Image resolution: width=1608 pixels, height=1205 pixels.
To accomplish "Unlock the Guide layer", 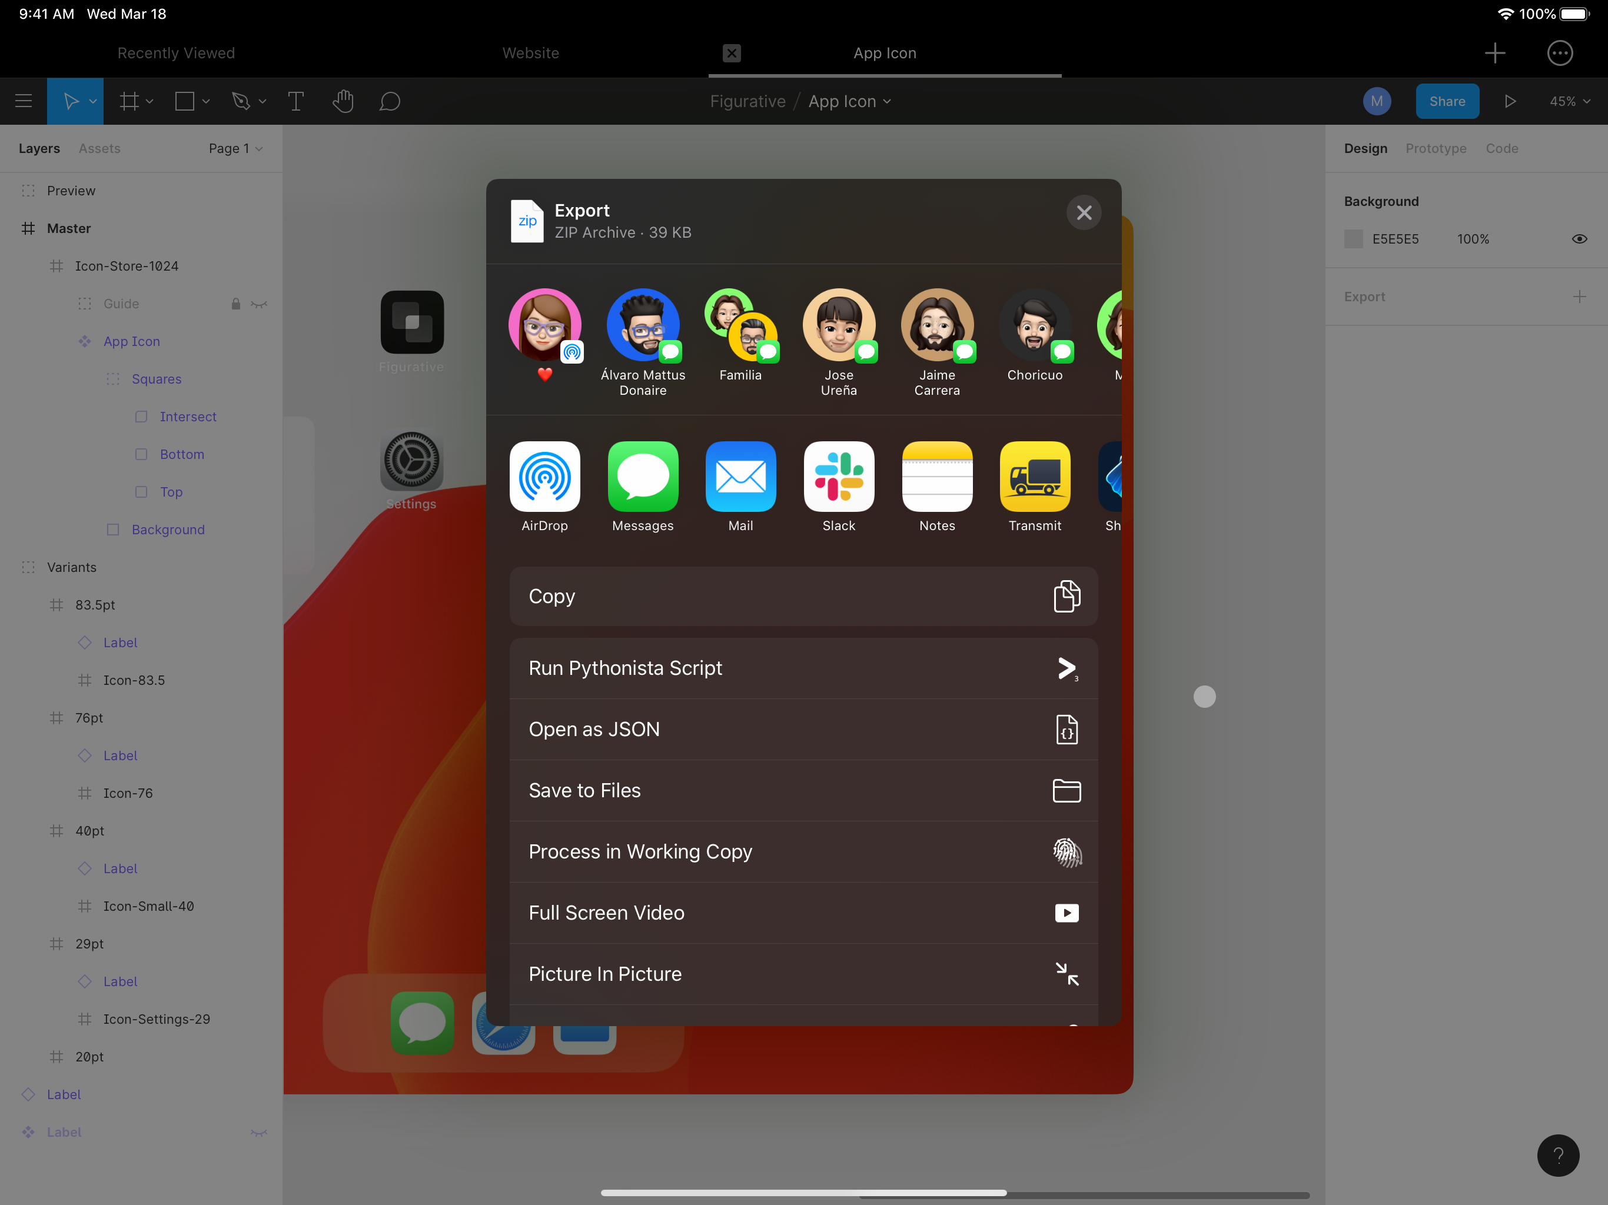I will [235, 304].
